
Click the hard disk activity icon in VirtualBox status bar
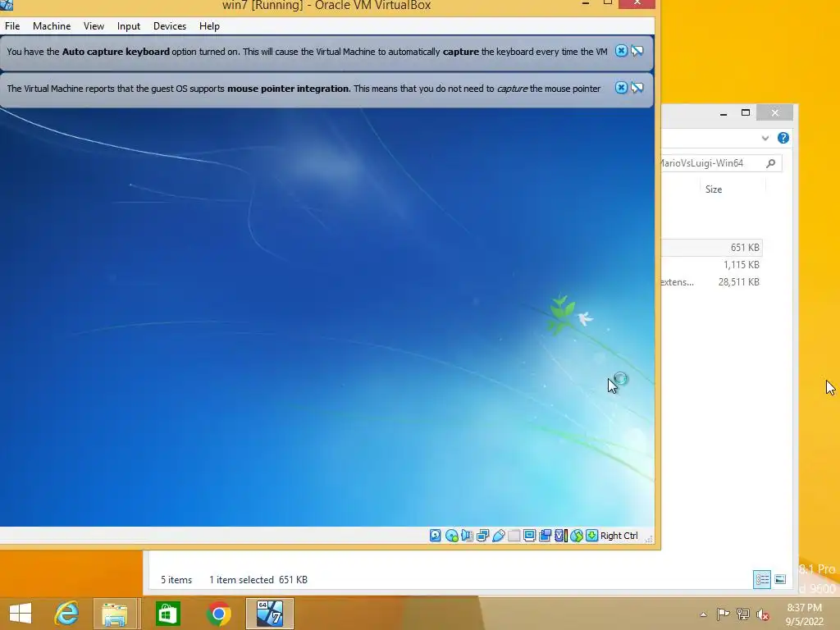pyautogui.click(x=435, y=535)
